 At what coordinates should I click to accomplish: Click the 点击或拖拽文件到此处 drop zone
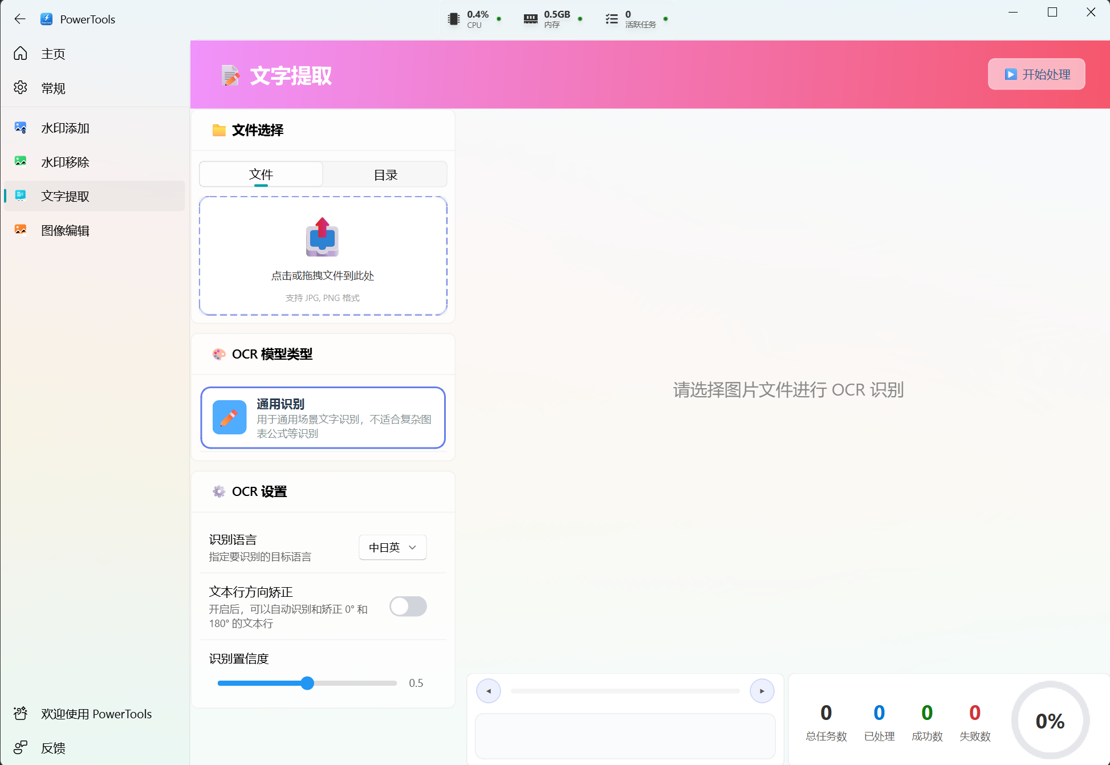(x=323, y=256)
